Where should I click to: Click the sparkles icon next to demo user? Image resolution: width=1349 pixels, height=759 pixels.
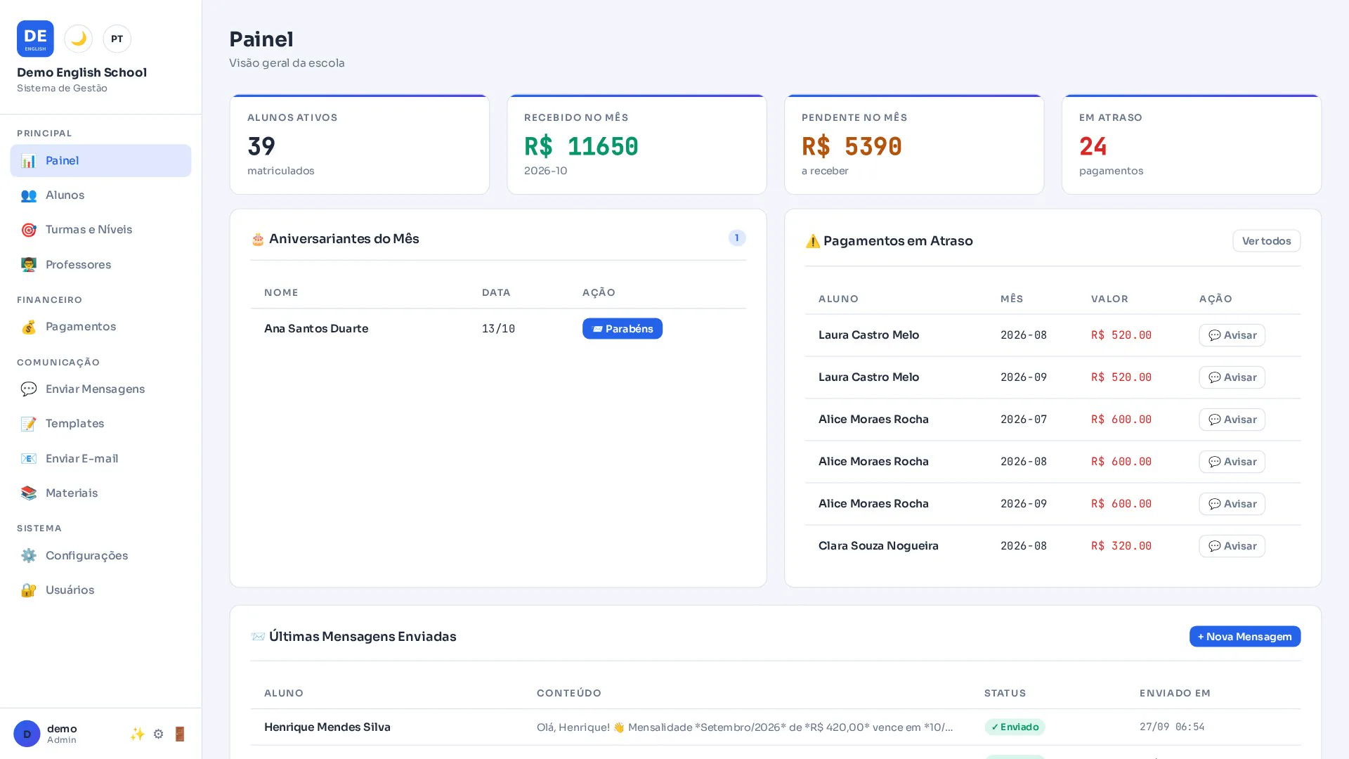pyautogui.click(x=137, y=734)
